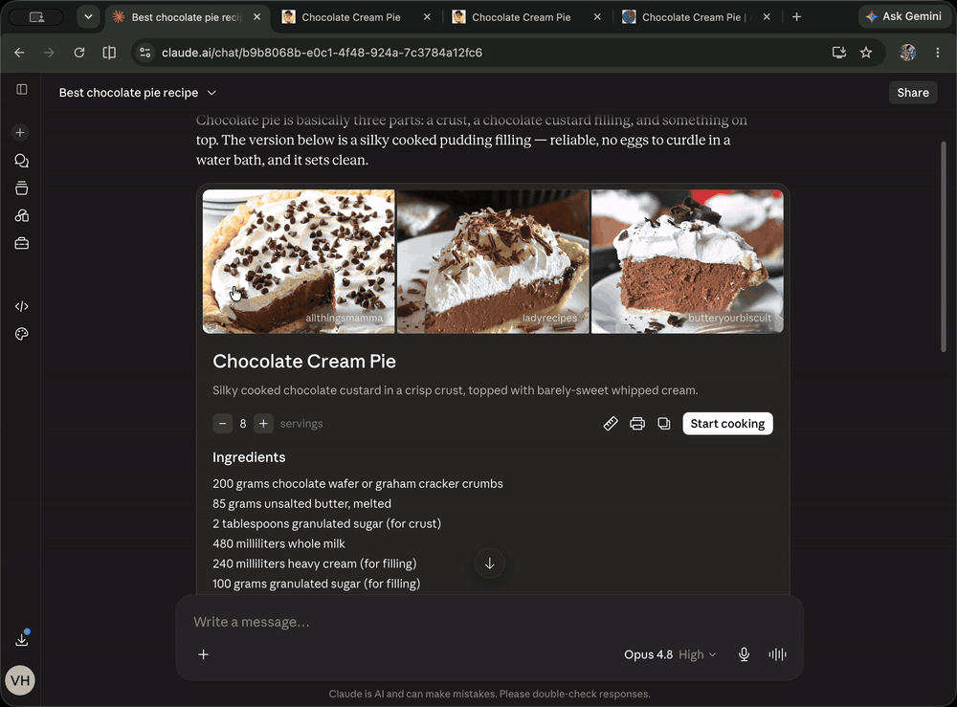957x707 pixels.
Task: Click Start cooking button
Action: (x=727, y=424)
